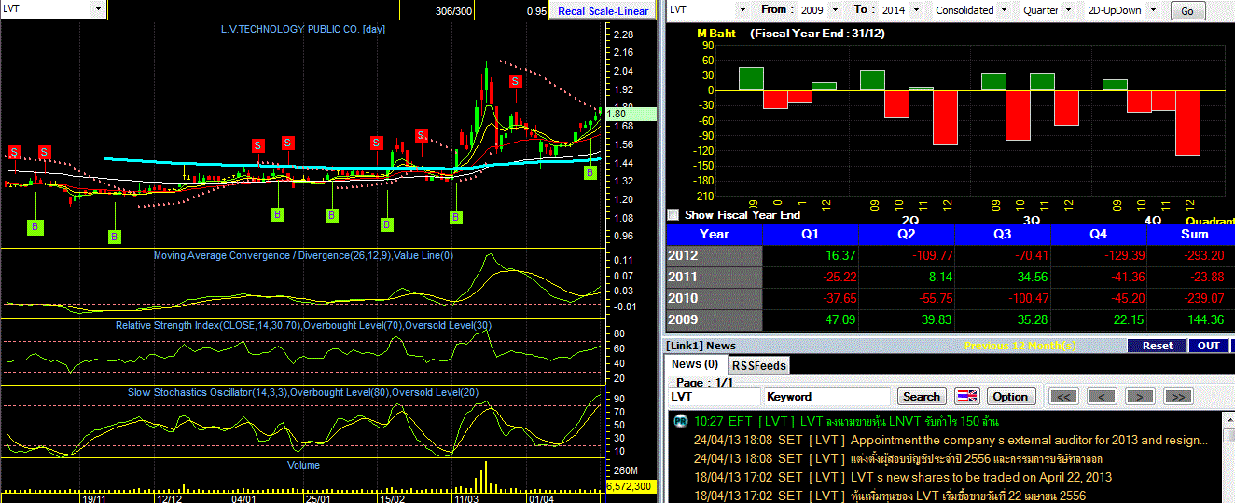The height and width of the screenshot is (503, 1235).
Task: Switch to the News (0) tab
Action: click(x=695, y=364)
